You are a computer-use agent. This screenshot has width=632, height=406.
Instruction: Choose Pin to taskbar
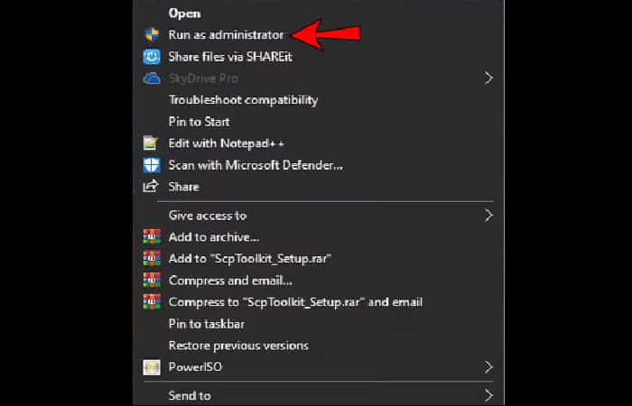[207, 324]
